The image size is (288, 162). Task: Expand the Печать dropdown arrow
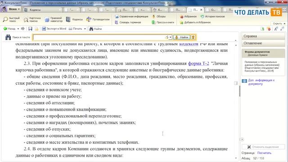click(85, 29)
